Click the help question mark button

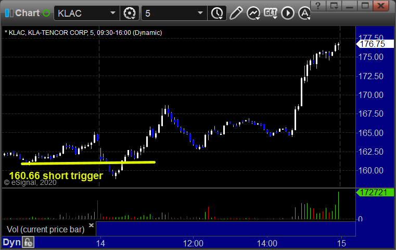(x=318, y=6)
